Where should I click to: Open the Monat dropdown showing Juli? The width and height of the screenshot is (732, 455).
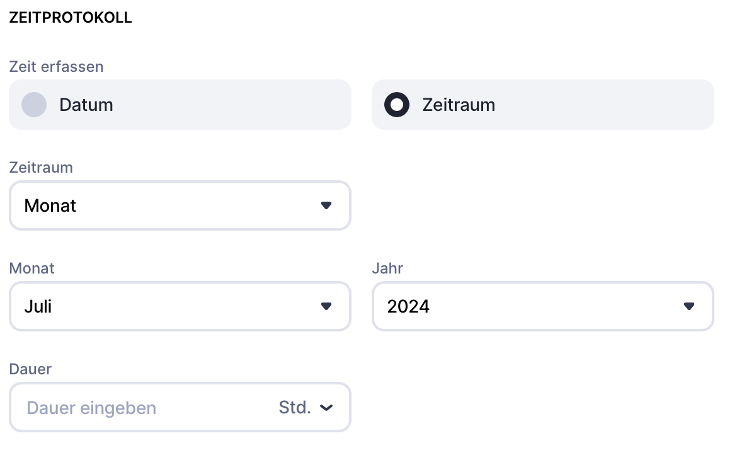[180, 306]
